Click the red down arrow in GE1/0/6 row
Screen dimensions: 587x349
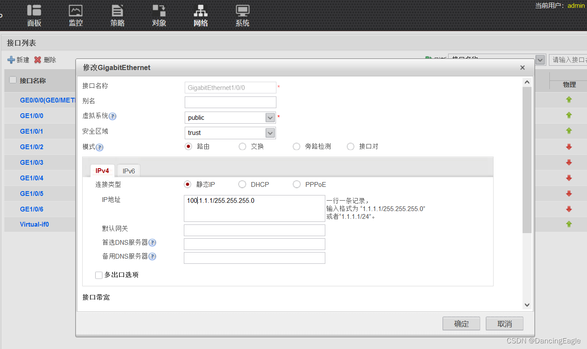[x=569, y=209]
